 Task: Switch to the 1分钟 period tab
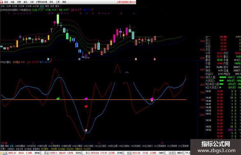coord(8,6)
